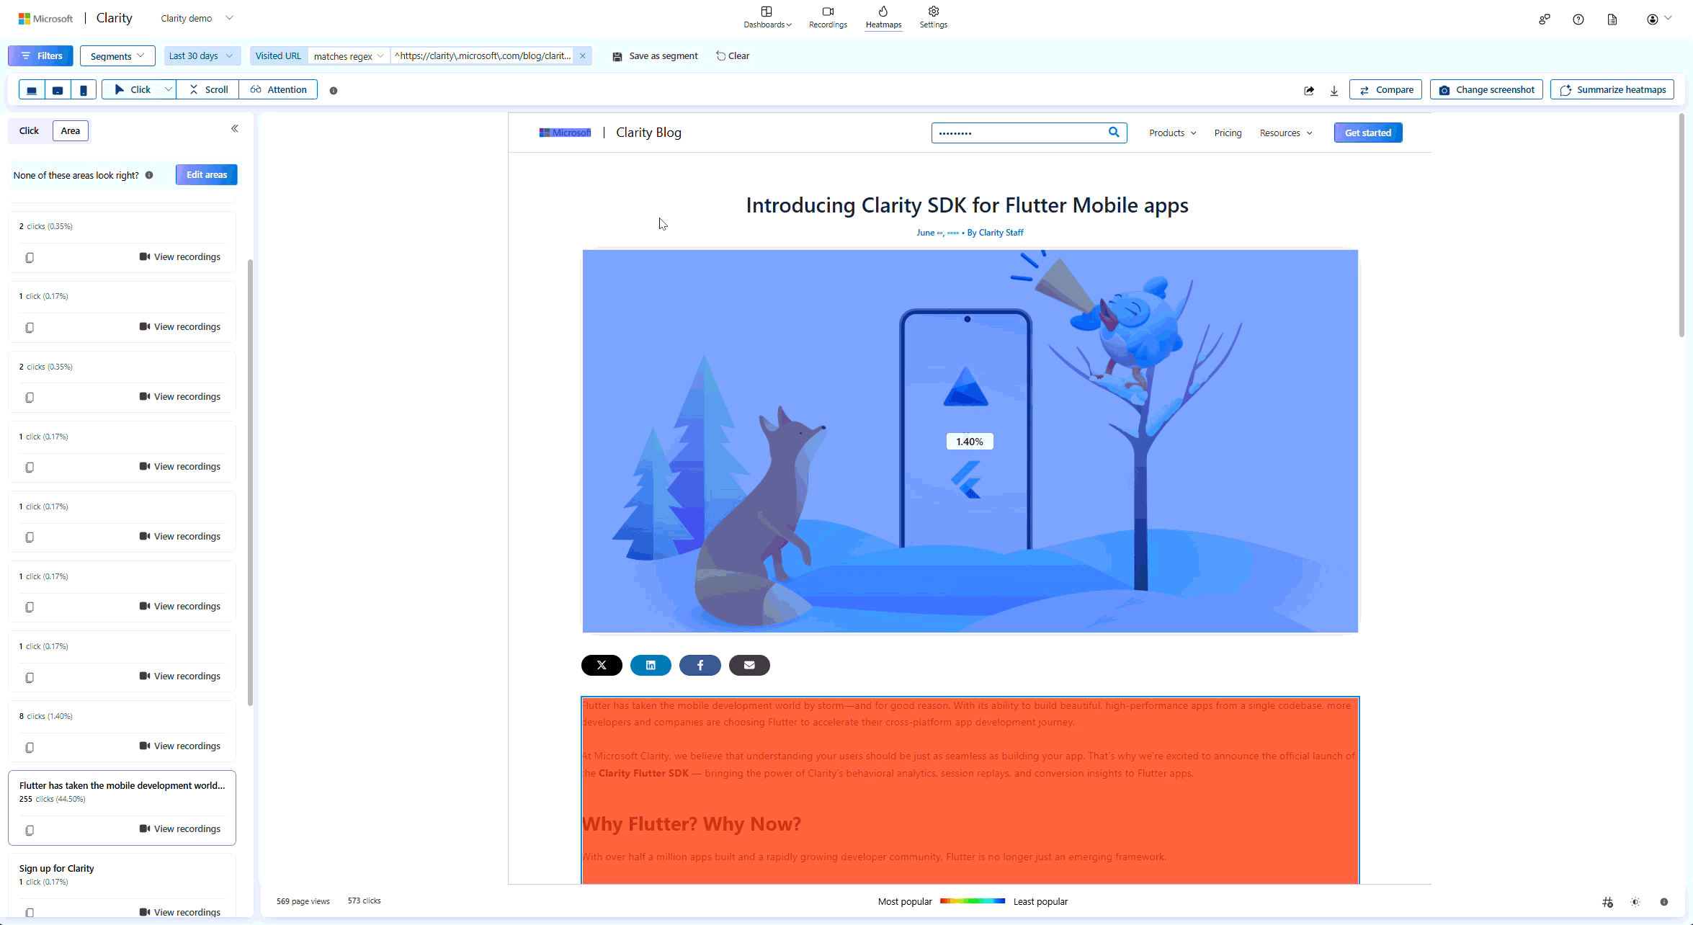This screenshot has height=925, width=1693.
Task: Open the Settings gear page
Action: [933, 17]
